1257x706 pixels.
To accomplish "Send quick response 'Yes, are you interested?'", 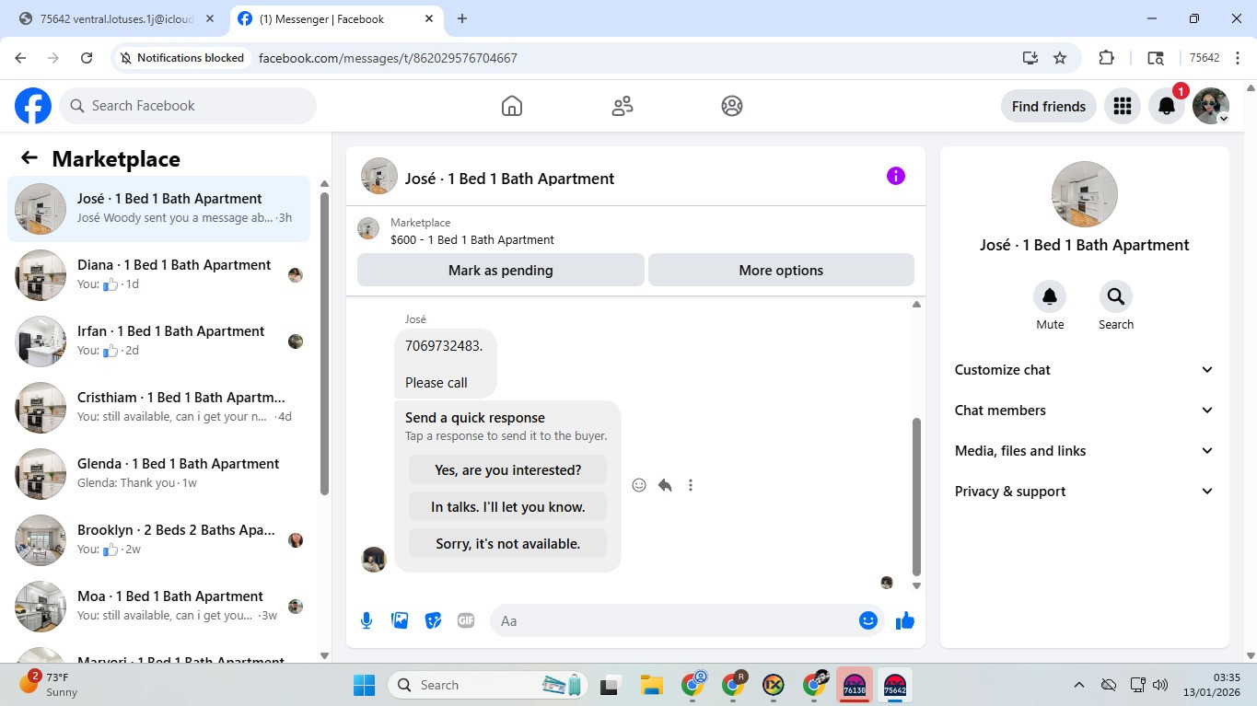I will tap(507, 470).
